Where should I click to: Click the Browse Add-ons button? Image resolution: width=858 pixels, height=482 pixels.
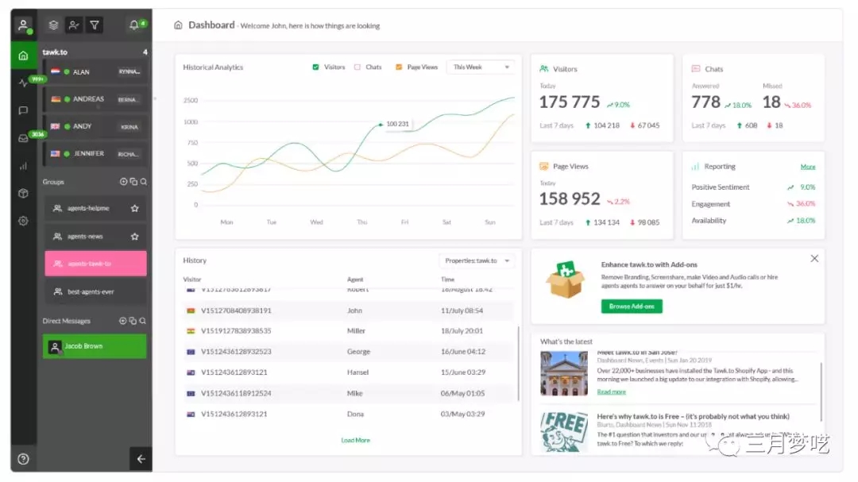pyautogui.click(x=631, y=306)
